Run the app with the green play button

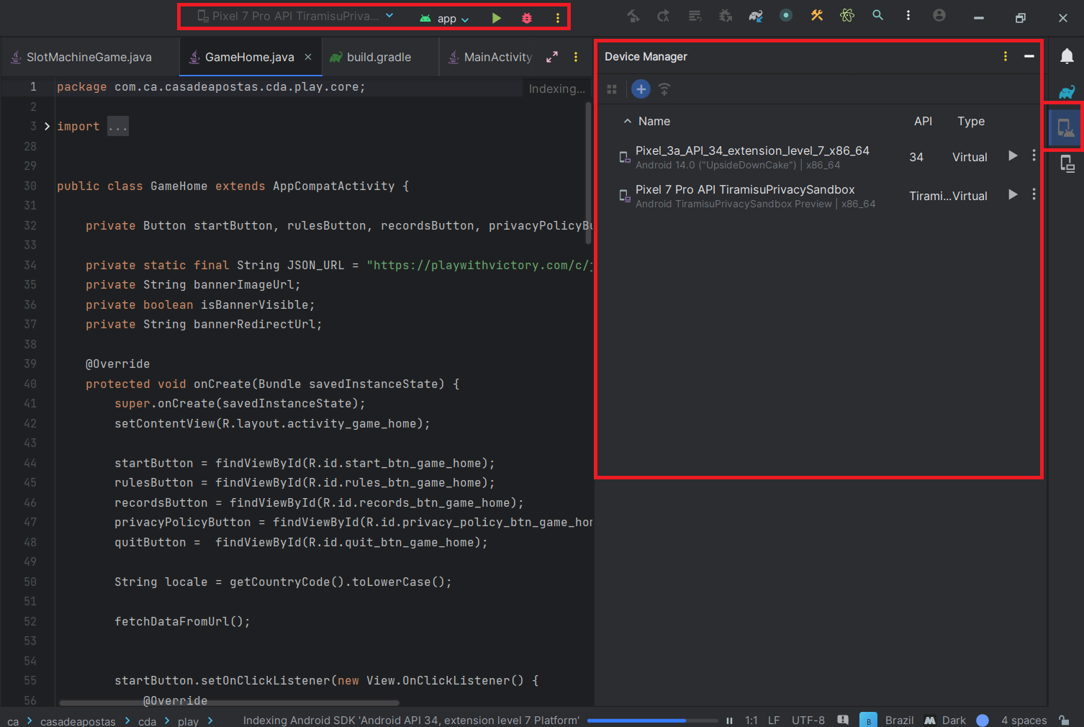pyautogui.click(x=497, y=18)
